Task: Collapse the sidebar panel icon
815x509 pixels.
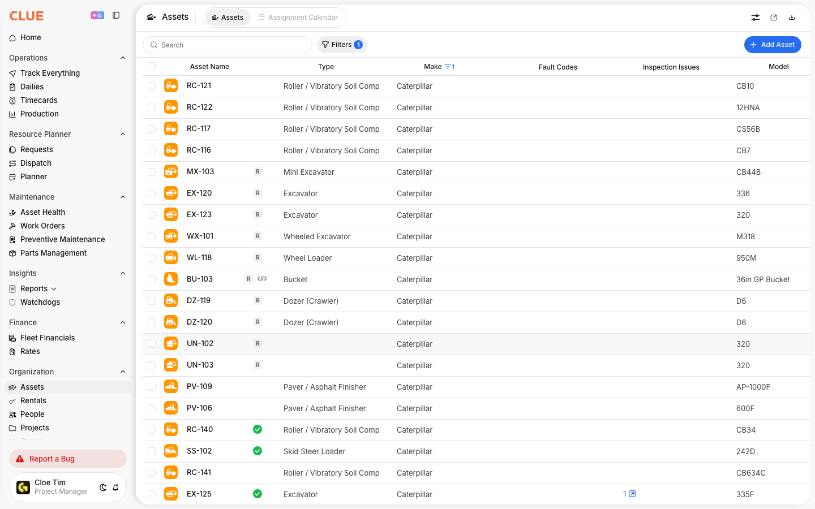Action: tap(116, 15)
